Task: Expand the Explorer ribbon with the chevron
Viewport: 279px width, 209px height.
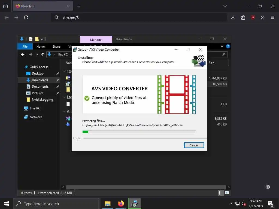Action: click(222, 46)
